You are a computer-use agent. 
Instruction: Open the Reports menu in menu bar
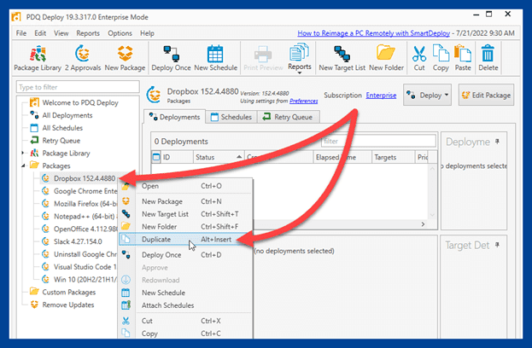coord(88,33)
